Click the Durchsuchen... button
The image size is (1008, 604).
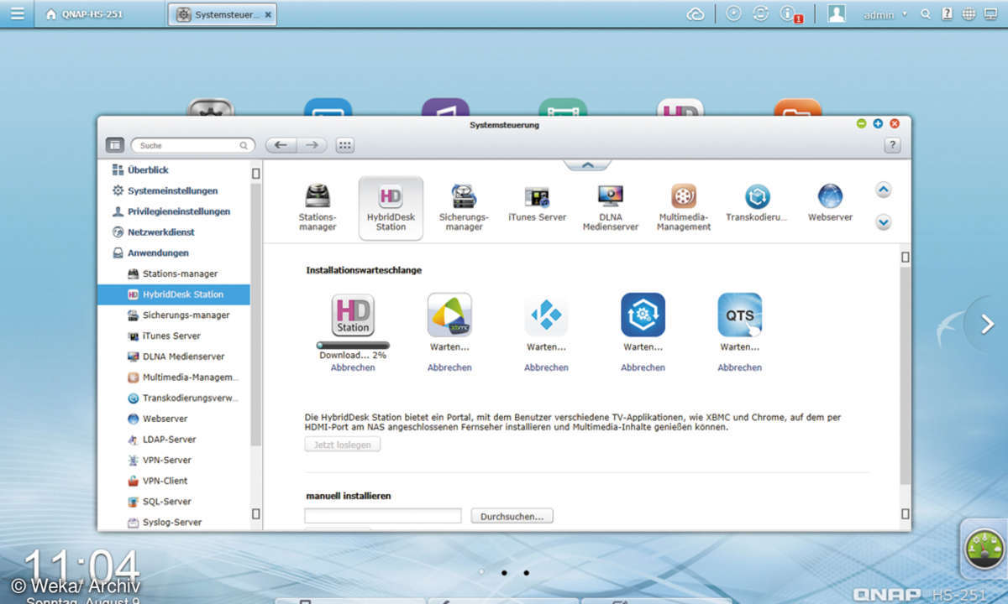click(512, 516)
